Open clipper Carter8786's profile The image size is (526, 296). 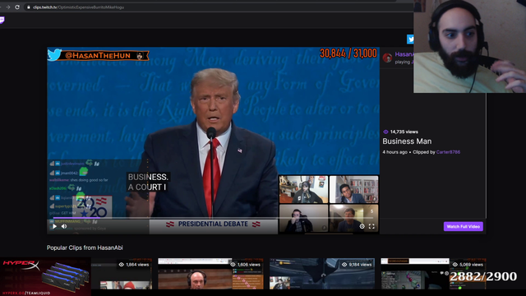click(448, 152)
